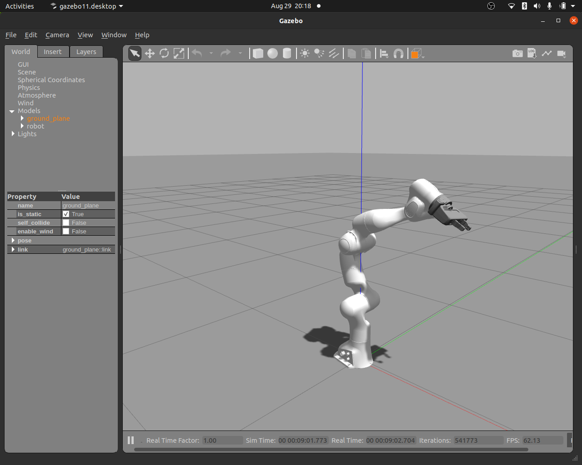Open the Edit menu
This screenshot has height=465, width=582.
pos(31,35)
